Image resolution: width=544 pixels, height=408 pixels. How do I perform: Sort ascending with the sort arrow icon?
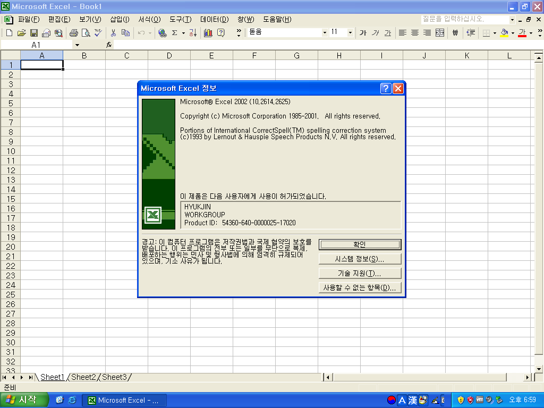[193, 33]
